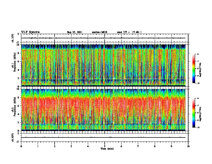Image resolution: width=212 pixels, height=164 pixels.
Task: Click the '6' kHz tick on ch.2 frequency axis
Action: (19, 106)
